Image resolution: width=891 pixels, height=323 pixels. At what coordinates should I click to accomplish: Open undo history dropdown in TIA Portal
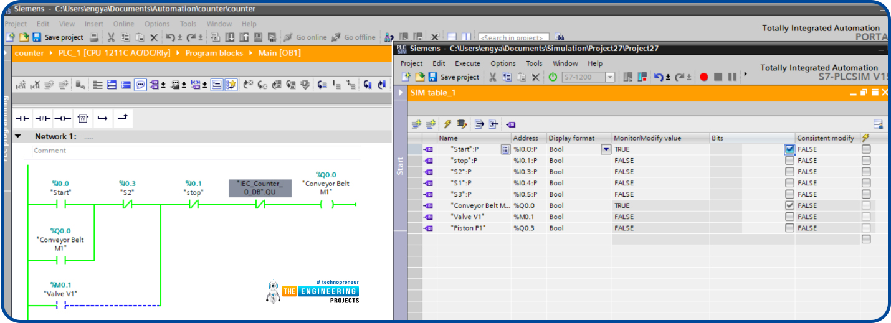coord(180,37)
